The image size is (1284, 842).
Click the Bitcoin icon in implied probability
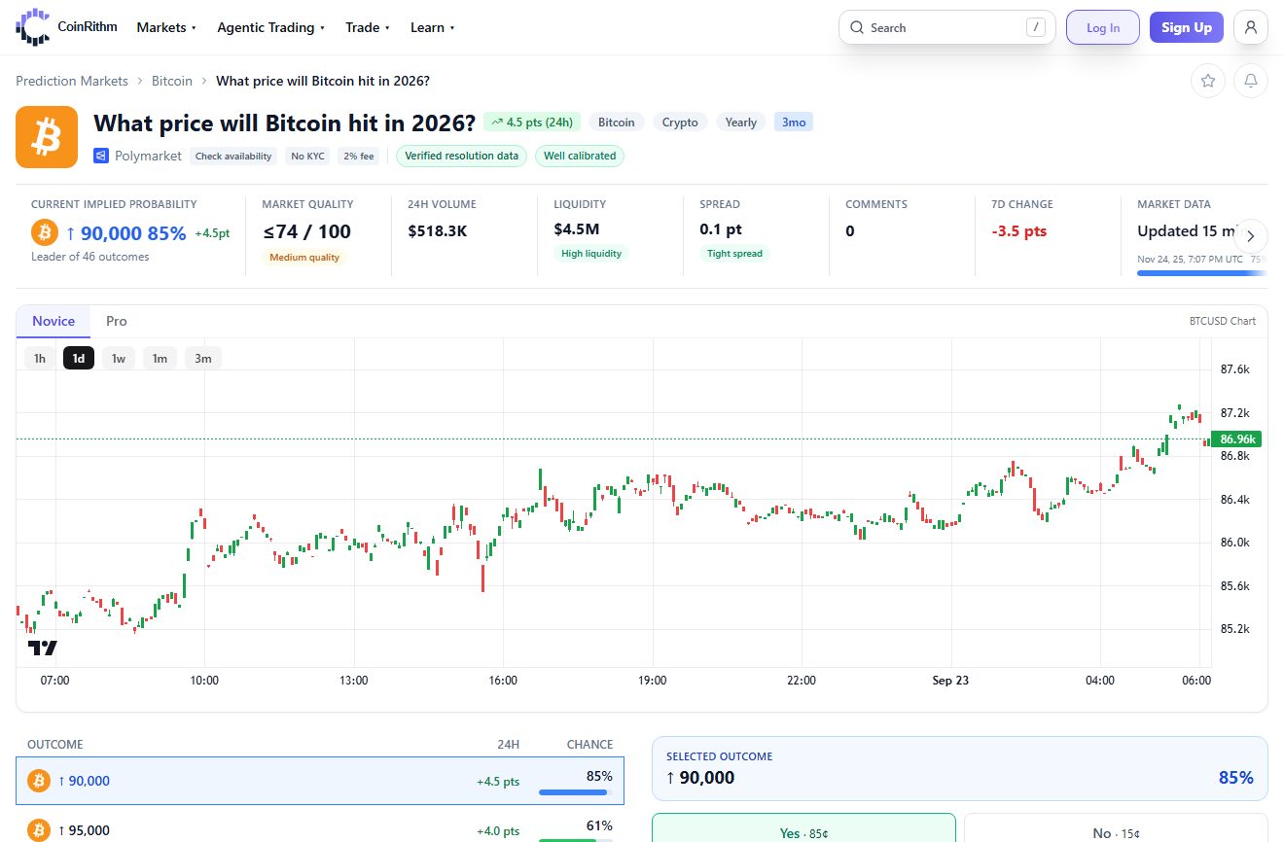coord(45,232)
